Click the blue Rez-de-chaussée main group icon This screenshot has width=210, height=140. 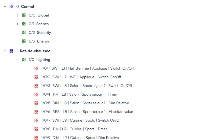(11, 51)
